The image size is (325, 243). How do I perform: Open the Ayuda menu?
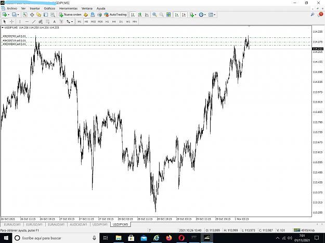tap(101, 8)
